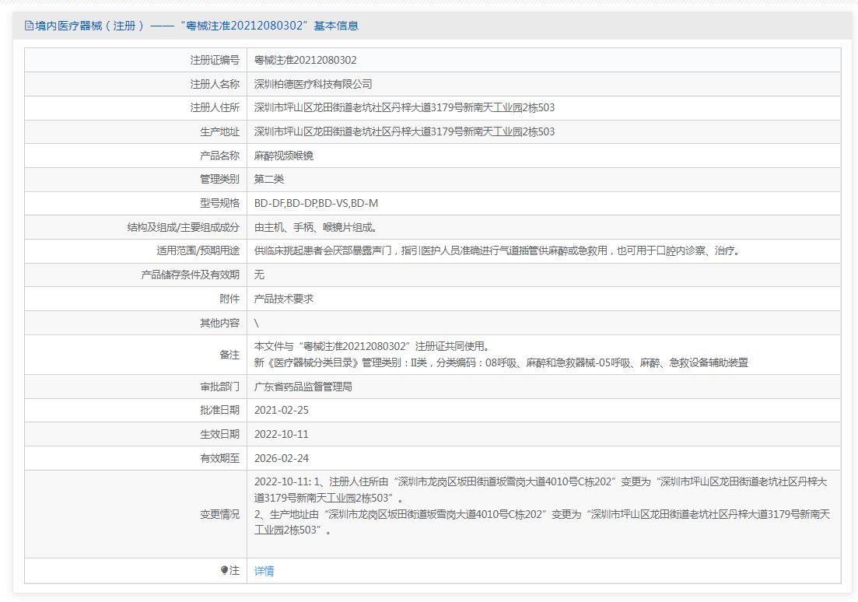Click registrant name 深圳柏德医疗科技有限公司
Screen dimensions: 858x602
coord(313,84)
